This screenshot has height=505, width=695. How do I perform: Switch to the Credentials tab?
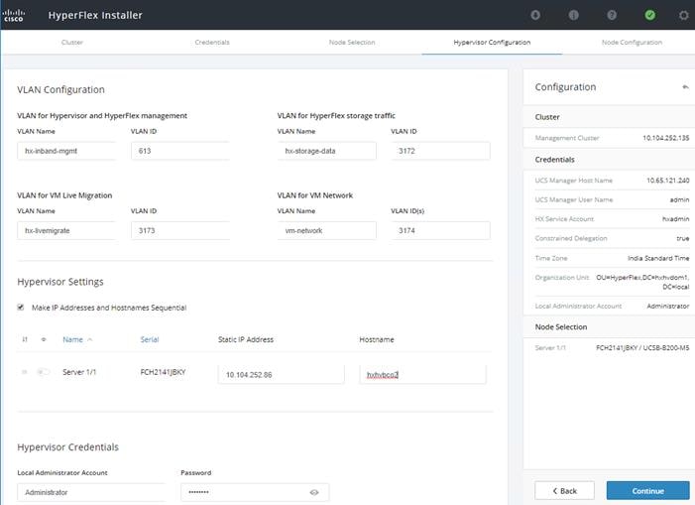click(x=212, y=42)
